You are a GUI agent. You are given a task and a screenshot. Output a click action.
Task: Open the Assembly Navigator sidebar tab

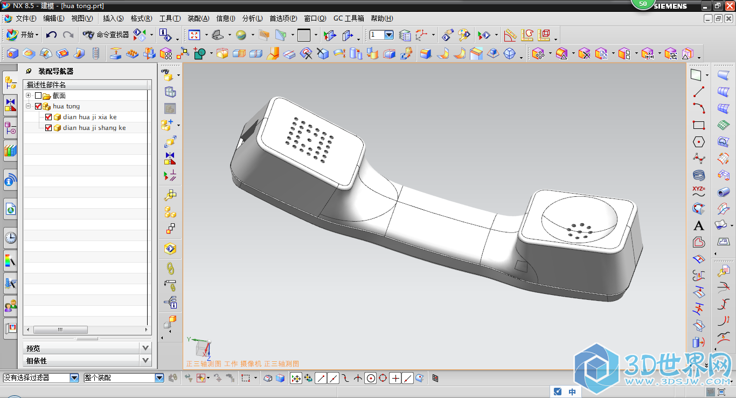tap(10, 82)
